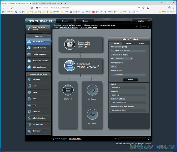Click the Wireless router operation mode link
The width and height of the screenshot is (177, 152).
(x=74, y=25)
